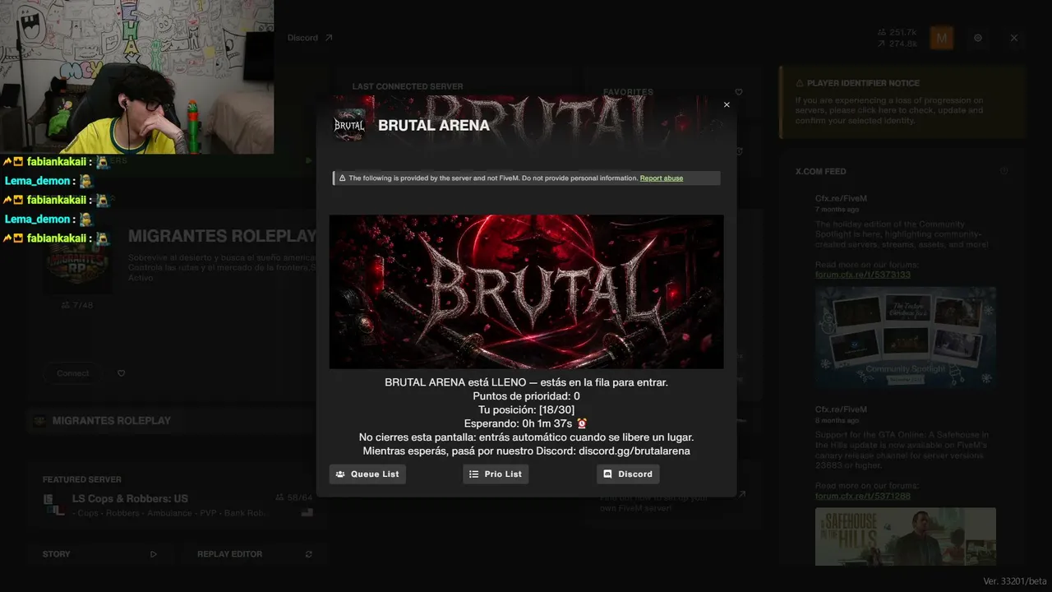The image size is (1052, 592).
Task: Open the forum.cfx.re/t/5373133 link
Action: click(863, 275)
